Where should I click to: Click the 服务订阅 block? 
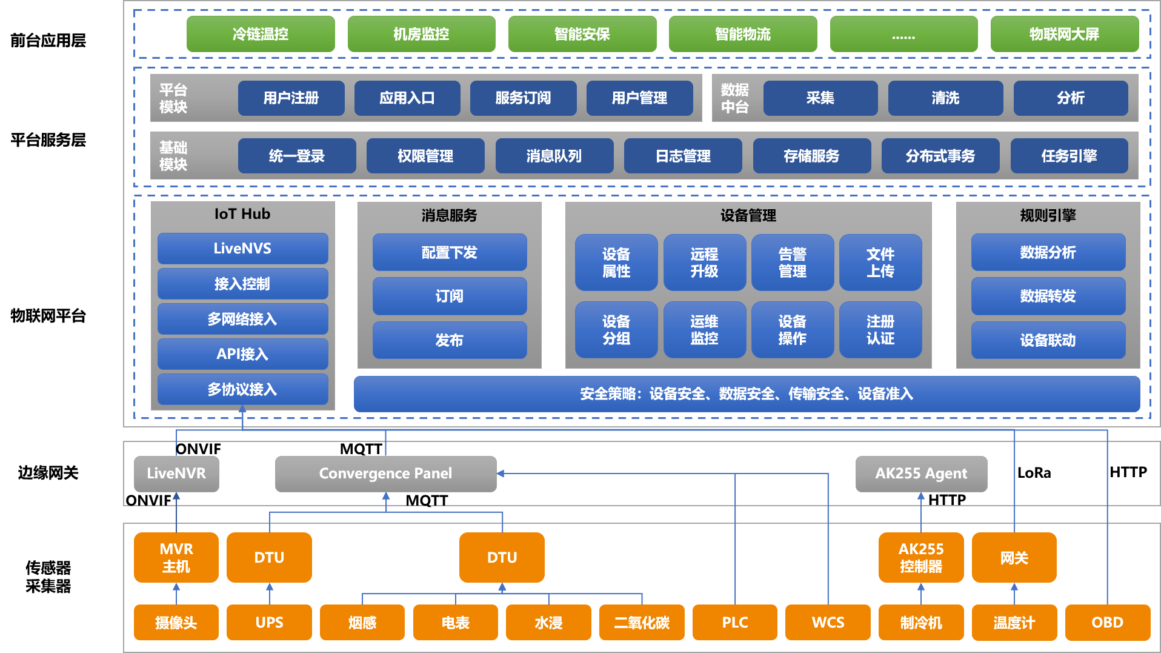tap(523, 98)
